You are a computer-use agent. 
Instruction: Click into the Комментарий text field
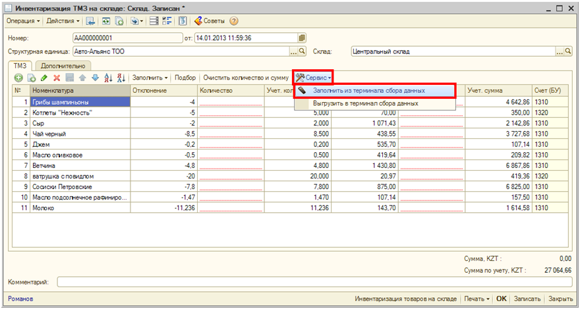point(310,283)
